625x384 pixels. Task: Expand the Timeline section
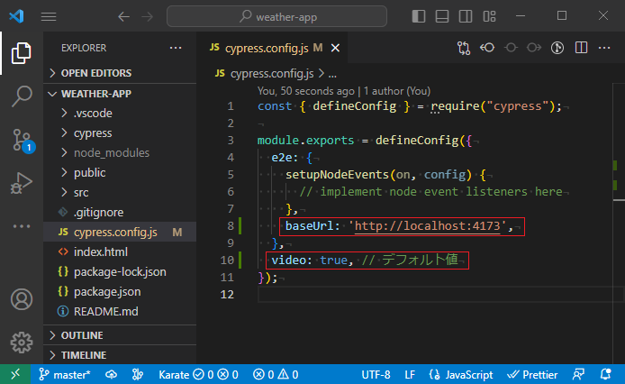coord(120,355)
